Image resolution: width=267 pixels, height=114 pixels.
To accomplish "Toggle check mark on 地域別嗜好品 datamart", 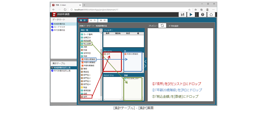I will [52, 24].
